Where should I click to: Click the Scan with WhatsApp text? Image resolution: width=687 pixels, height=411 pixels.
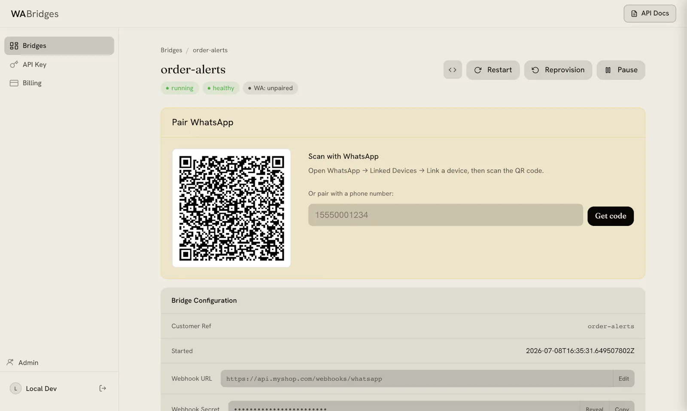343,156
